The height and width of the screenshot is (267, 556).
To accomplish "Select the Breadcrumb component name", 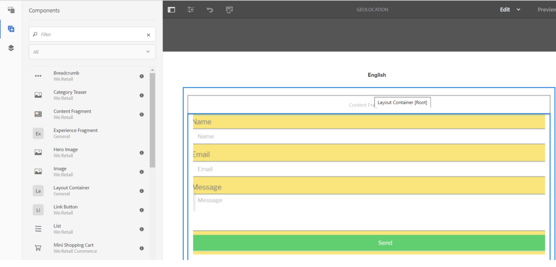I will pos(66,73).
